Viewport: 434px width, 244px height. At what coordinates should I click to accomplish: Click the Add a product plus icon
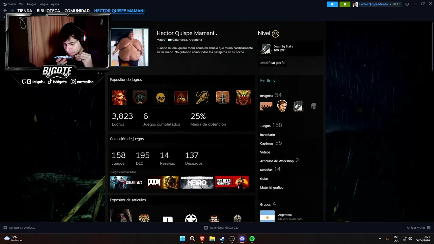pos(5,228)
